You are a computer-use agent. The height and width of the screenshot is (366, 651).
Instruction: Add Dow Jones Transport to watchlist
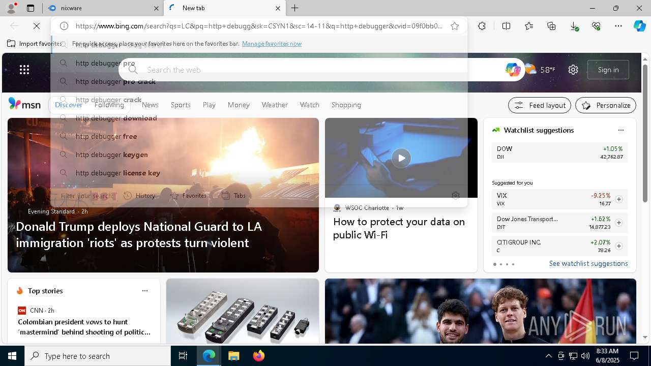tap(619, 223)
